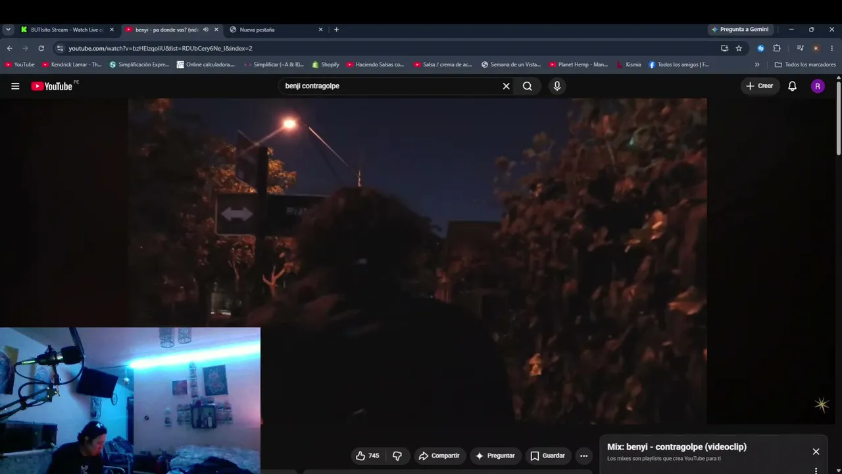Share the video with Compartir

(439, 456)
